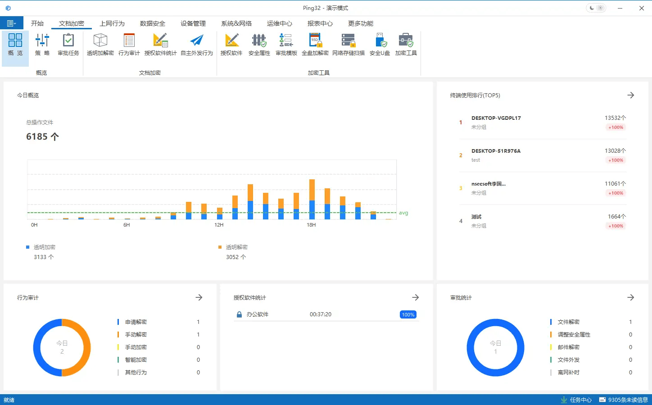Open the 策略 (Policy) tool

42,45
